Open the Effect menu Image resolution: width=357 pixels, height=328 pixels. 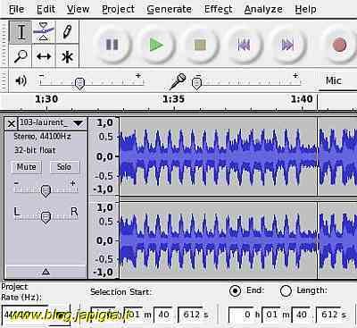[x=218, y=10]
